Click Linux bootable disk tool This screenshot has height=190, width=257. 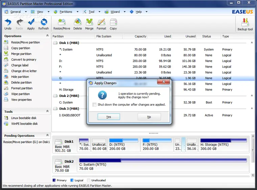pos(24,118)
